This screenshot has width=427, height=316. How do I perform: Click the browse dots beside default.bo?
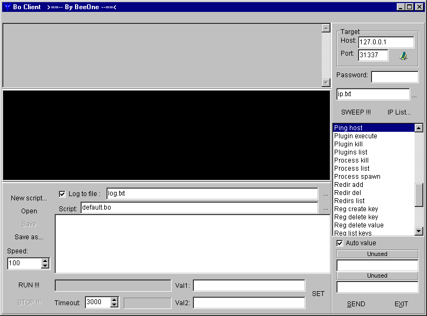click(x=326, y=209)
